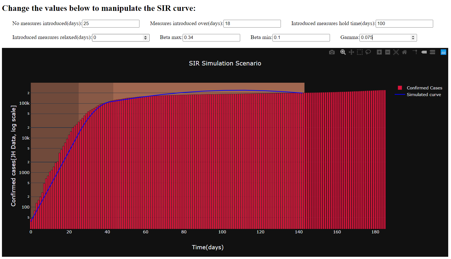Click the Beta min input field
The image size is (451, 259).
pyautogui.click(x=301, y=38)
